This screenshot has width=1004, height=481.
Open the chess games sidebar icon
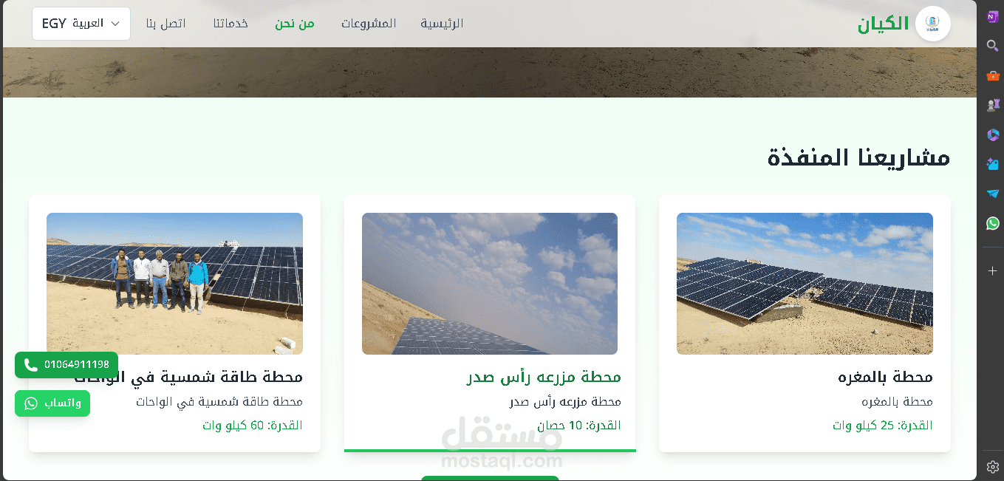pos(992,105)
